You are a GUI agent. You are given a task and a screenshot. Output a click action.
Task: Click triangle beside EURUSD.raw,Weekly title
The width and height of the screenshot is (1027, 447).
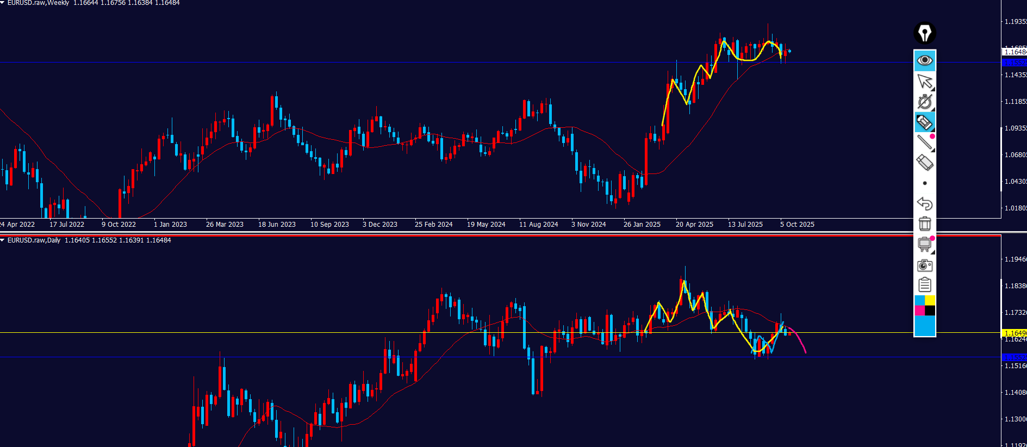[3, 3]
